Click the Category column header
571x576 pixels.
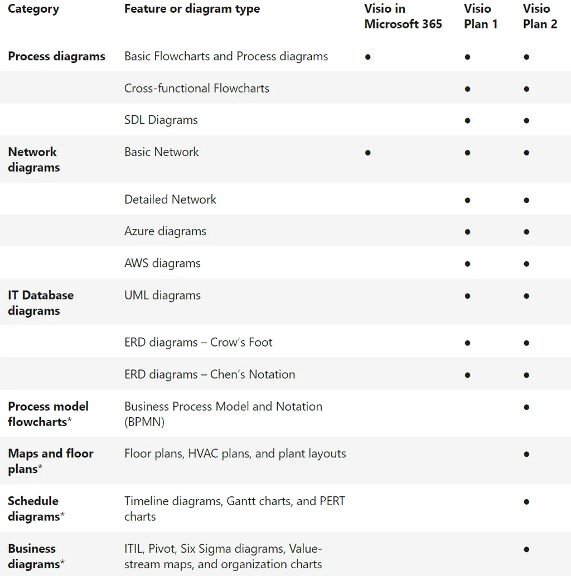(33, 9)
